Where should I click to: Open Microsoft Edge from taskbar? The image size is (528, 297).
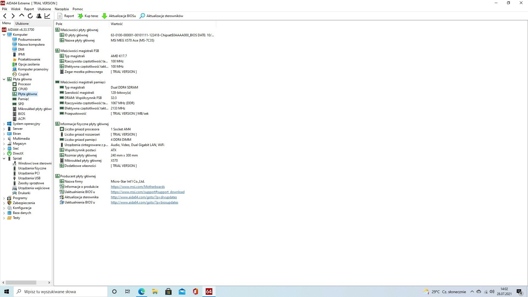141,291
